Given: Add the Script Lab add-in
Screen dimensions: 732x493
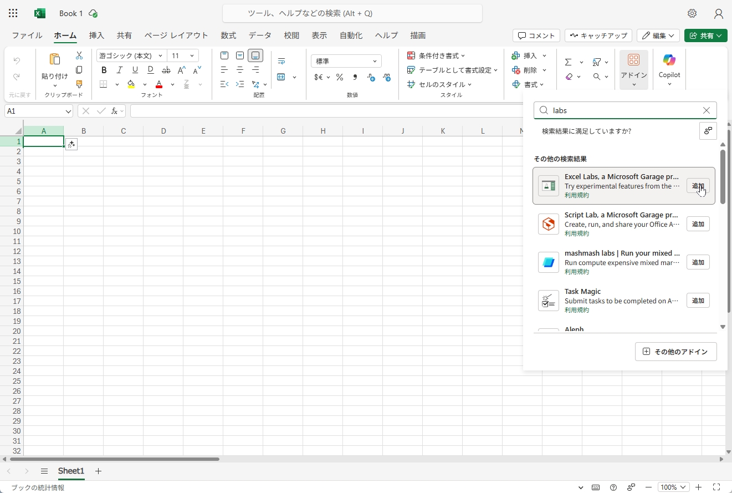Looking at the screenshot, I should click(x=698, y=224).
